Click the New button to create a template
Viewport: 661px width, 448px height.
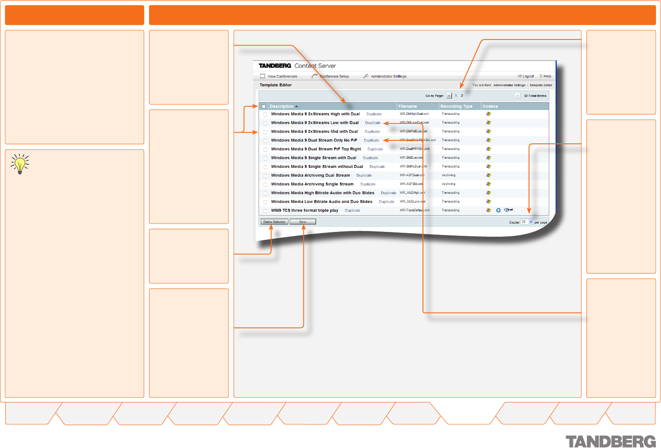coord(302,222)
